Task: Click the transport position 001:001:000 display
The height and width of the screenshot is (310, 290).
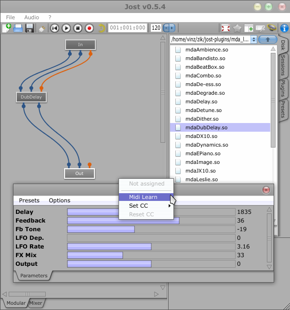Action: click(128, 28)
